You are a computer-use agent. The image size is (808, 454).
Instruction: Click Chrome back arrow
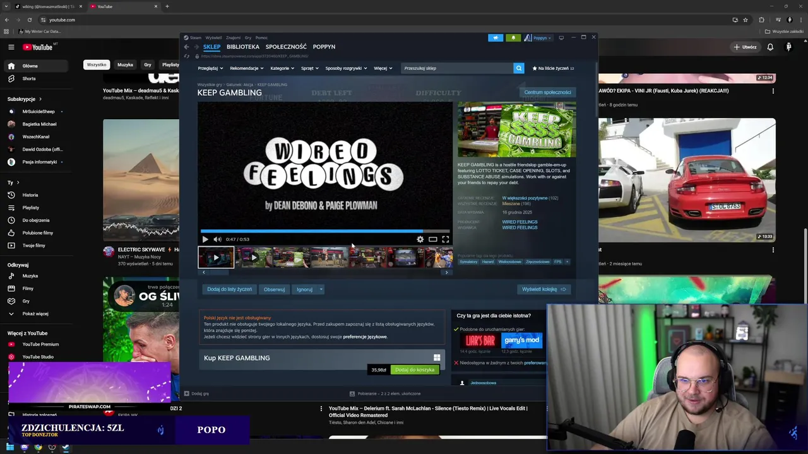tap(7, 20)
